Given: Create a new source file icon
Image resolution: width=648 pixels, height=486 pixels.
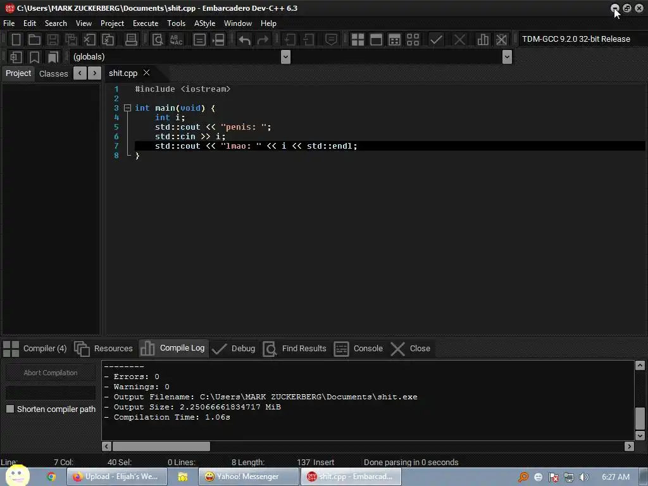Looking at the screenshot, I should 16,40.
